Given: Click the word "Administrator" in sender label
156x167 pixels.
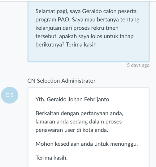Looking at the screenshot, I should tap(78, 81).
